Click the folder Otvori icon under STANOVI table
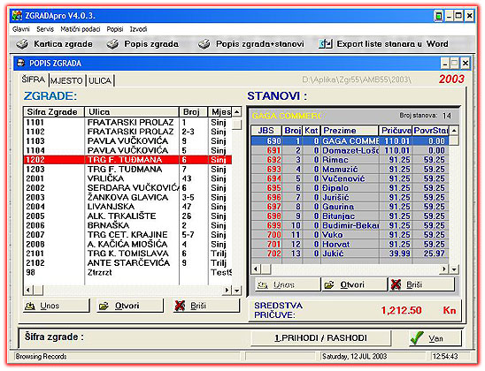 [x=329, y=284]
